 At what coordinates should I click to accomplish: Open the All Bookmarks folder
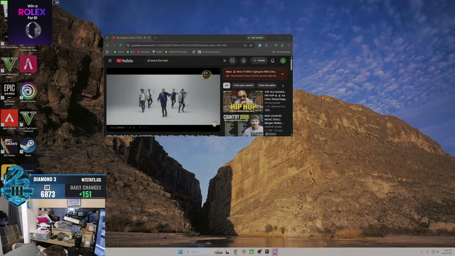tap(281, 52)
